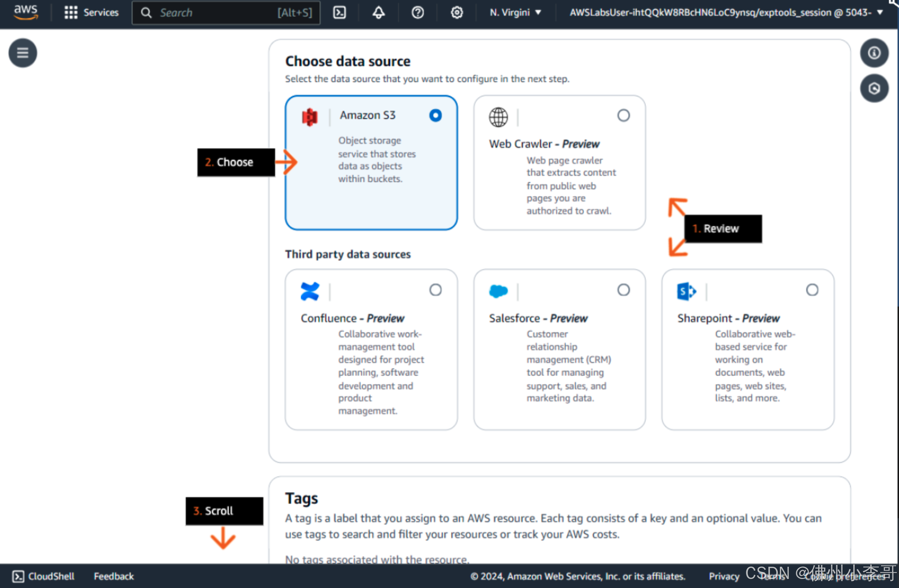Click the Amazon S3 object storage description
This screenshot has height=588, width=899.
click(376, 159)
